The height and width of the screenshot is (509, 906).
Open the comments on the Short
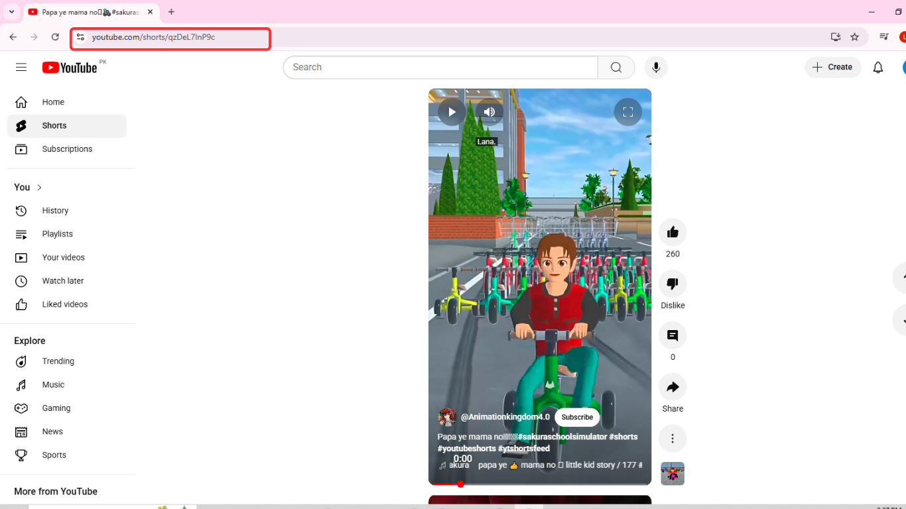tap(673, 335)
